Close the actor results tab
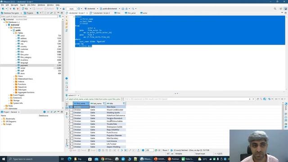 pos(78,95)
